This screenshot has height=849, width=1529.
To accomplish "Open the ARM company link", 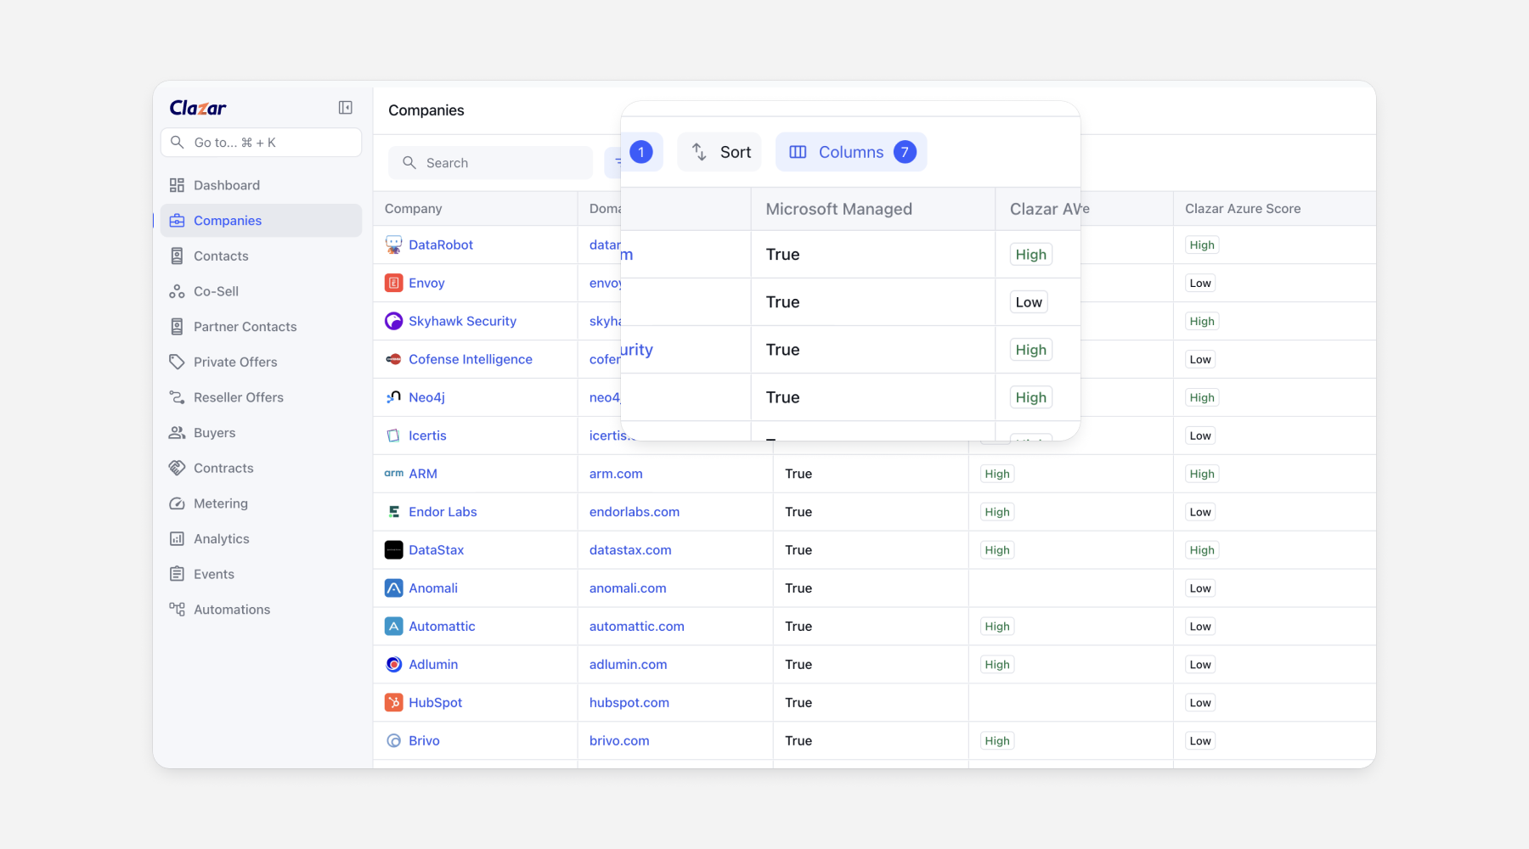I will (x=423, y=474).
